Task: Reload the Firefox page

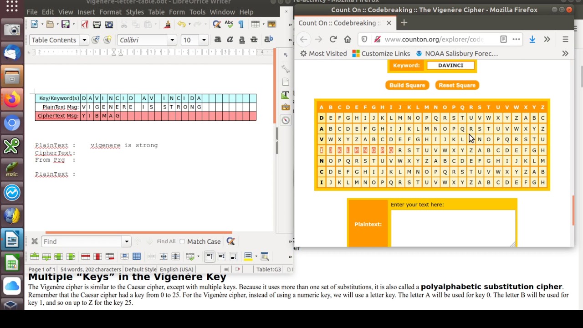Action: coord(333,40)
